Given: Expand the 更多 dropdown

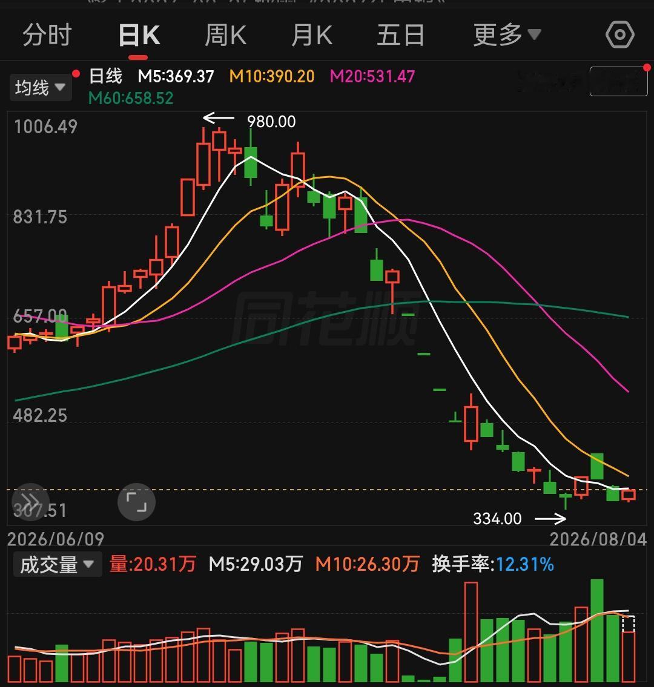Looking at the screenshot, I should [507, 35].
